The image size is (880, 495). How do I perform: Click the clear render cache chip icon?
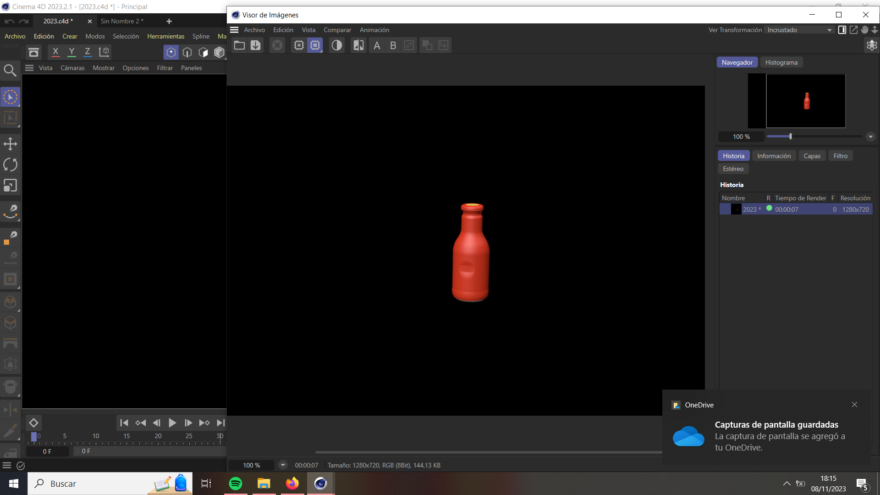tap(299, 45)
